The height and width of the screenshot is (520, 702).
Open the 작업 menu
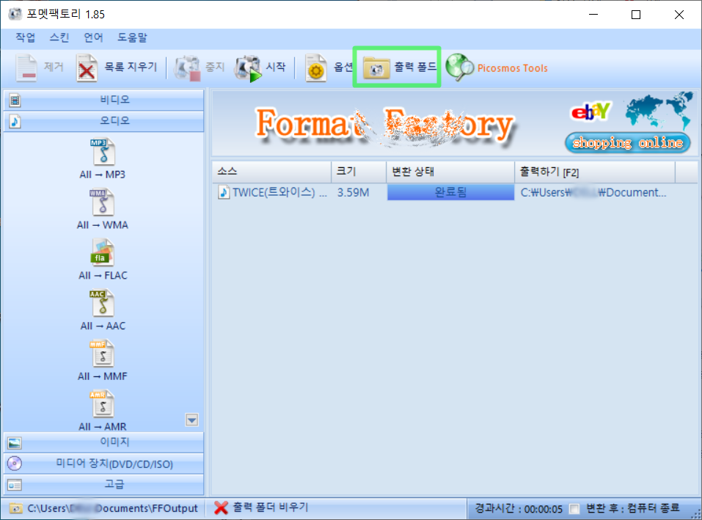pyautogui.click(x=26, y=37)
